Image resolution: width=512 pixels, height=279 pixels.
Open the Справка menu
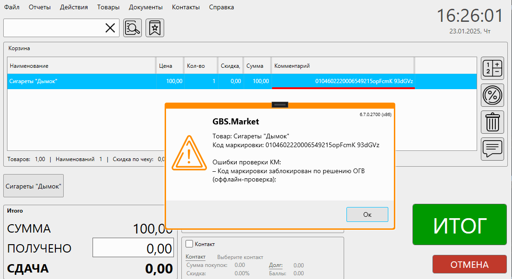tap(221, 7)
